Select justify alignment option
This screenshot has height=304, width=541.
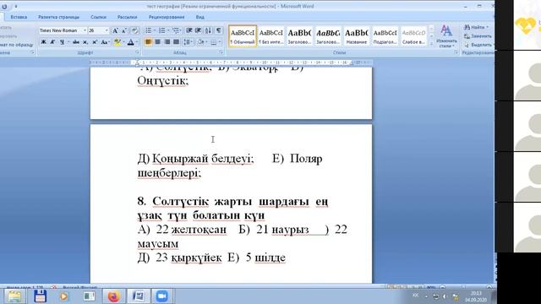[x=176, y=42]
